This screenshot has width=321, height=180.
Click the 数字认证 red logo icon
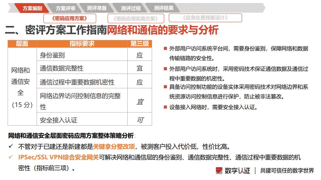point(219,170)
